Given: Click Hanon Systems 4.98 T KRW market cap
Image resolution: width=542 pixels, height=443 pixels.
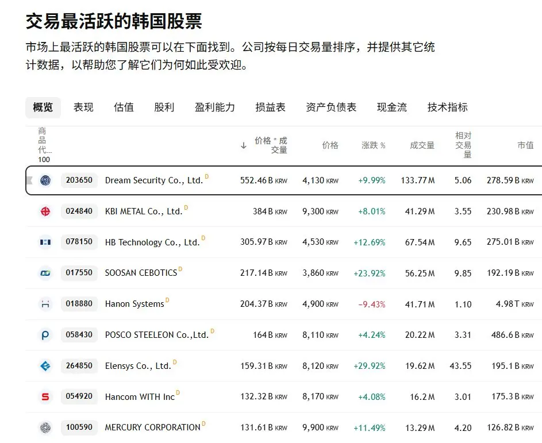Looking at the screenshot, I should 514,304.
